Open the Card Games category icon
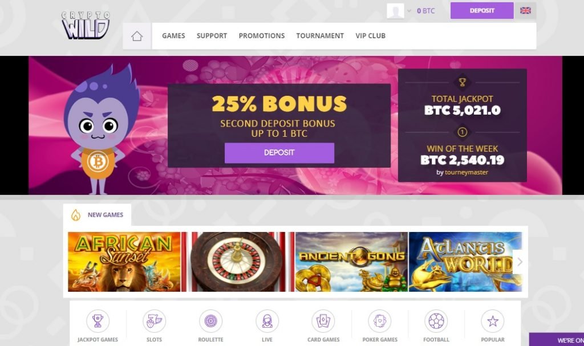584x346 pixels. coord(323,321)
